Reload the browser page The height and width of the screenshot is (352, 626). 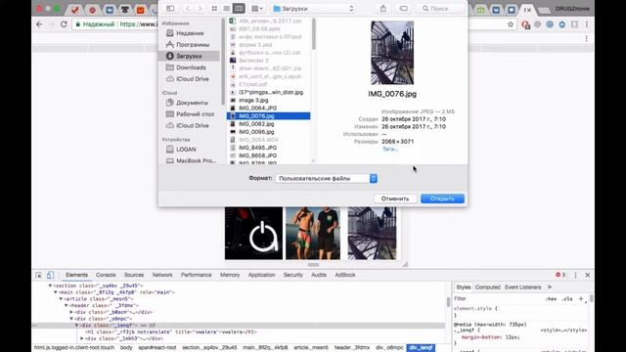pyautogui.click(x=64, y=24)
